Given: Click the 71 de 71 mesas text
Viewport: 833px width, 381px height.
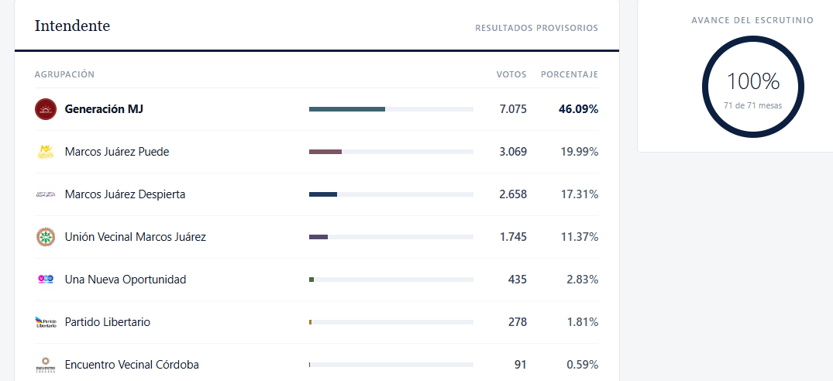Looking at the screenshot, I should pyautogui.click(x=752, y=105).
